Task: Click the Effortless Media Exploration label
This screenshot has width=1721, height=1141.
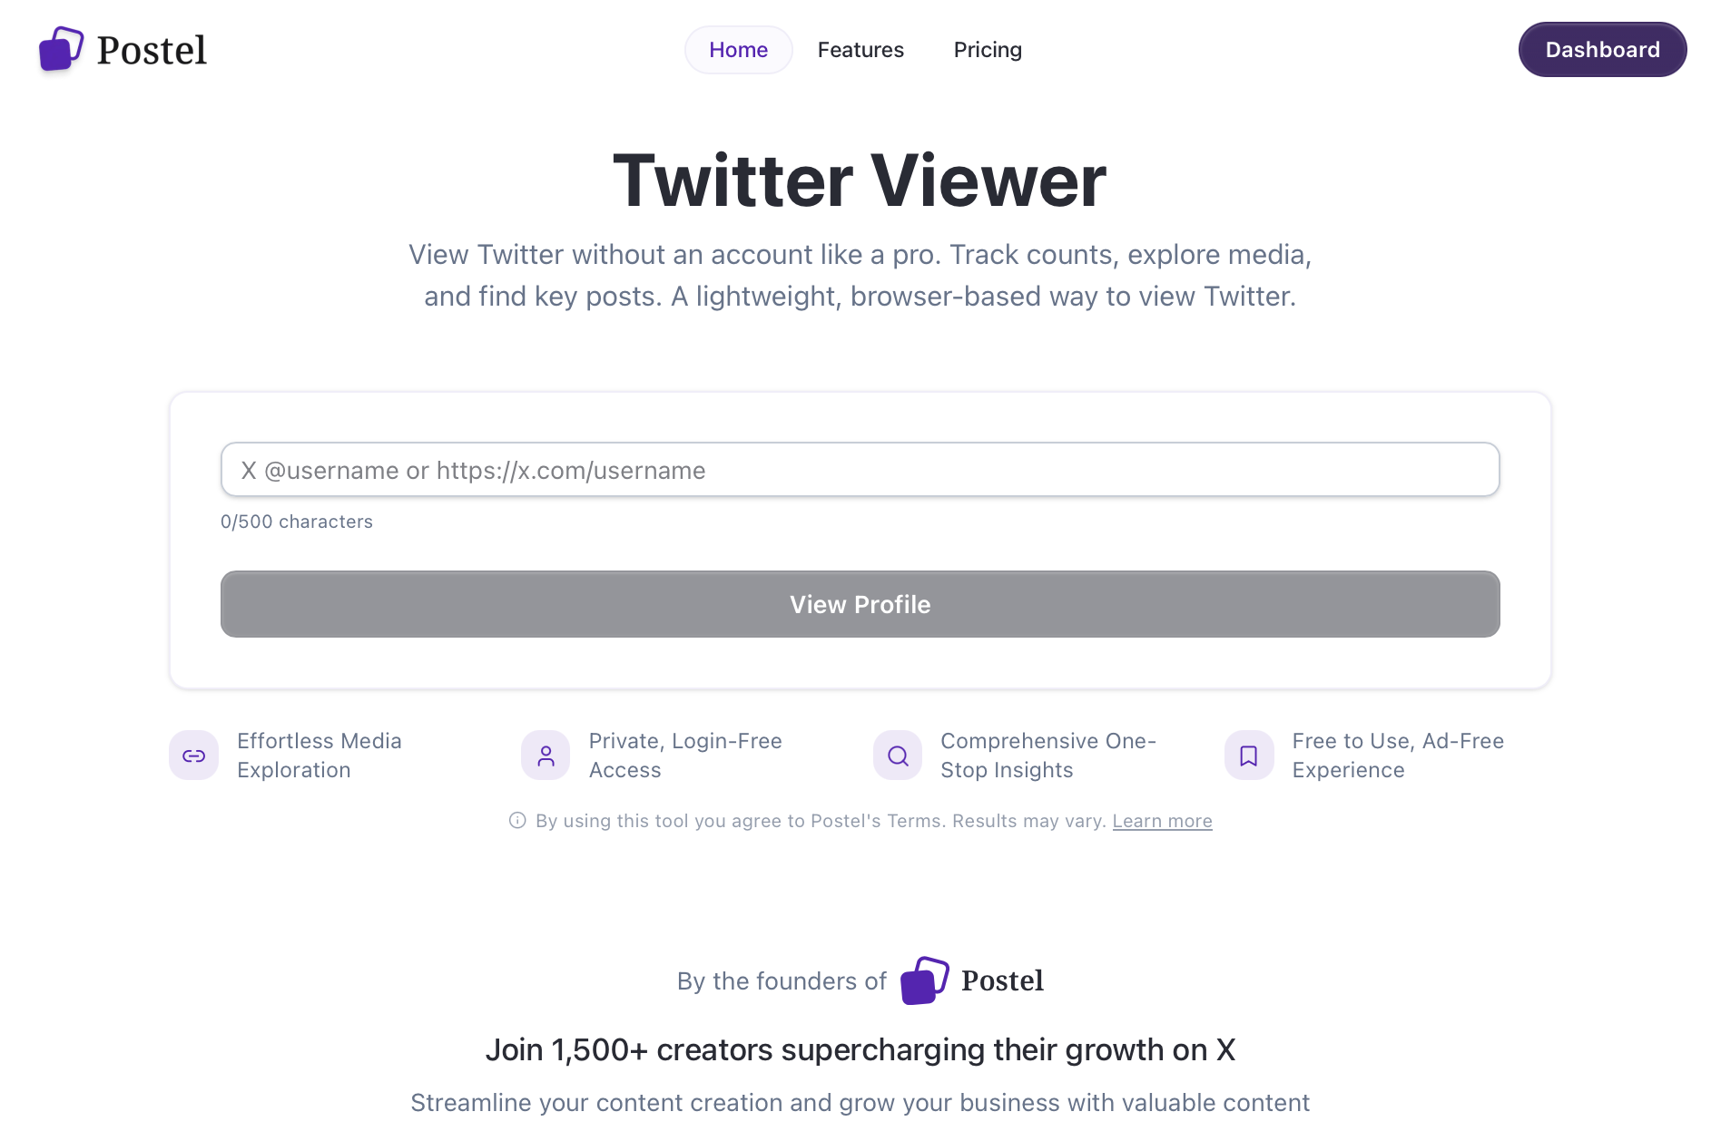Action: point(320,755)
